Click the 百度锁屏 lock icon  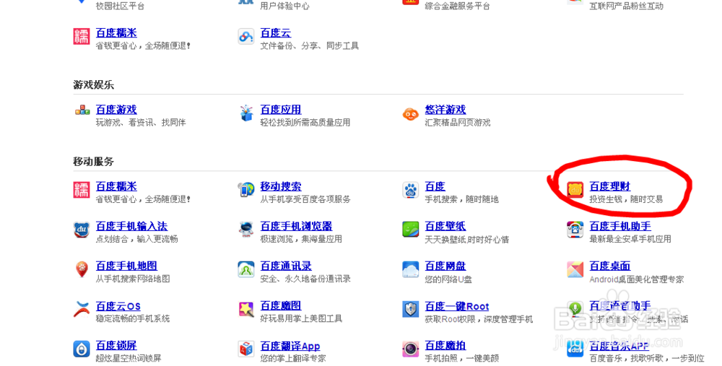pos(82,349)
